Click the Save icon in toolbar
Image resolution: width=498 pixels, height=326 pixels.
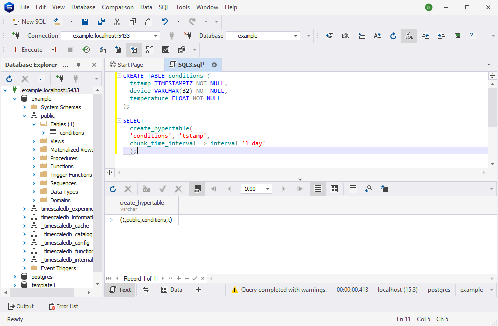(x=85, y=22)
